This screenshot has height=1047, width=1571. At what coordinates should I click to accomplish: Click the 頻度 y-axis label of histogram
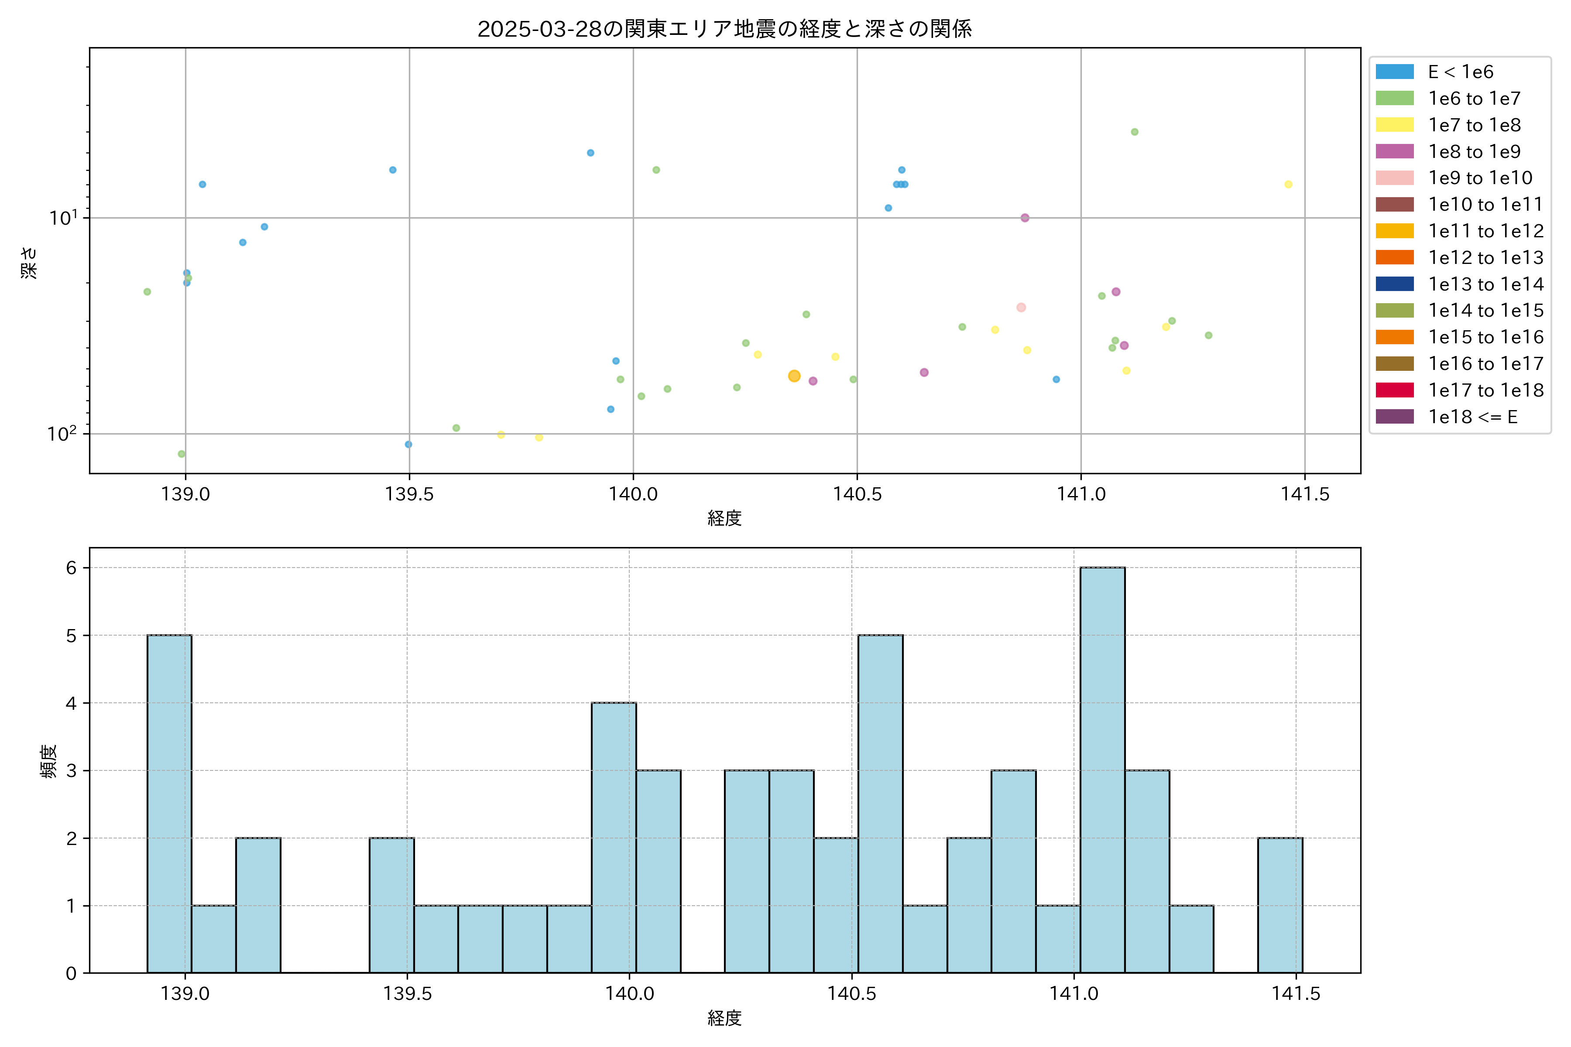pos(48,761)
